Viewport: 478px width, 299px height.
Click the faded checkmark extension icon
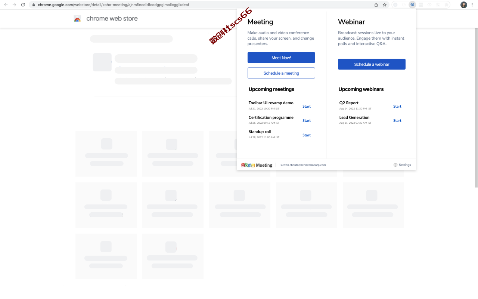395,5
